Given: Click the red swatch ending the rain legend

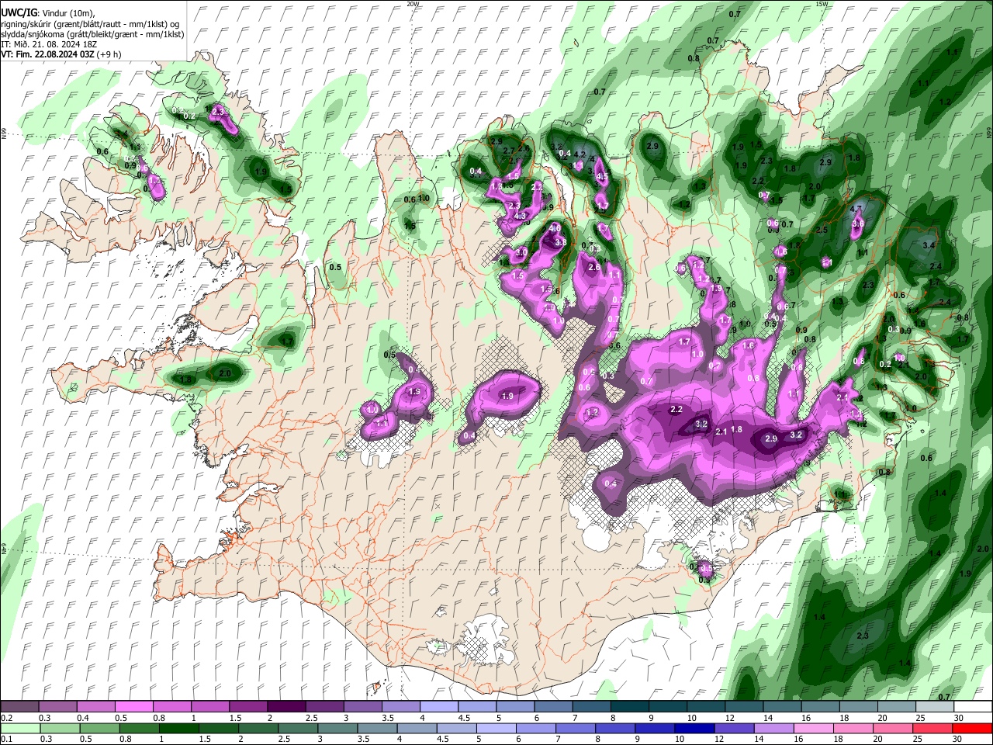Looking at the screenshot, I should pyautogui.click(x=972, y=729).
